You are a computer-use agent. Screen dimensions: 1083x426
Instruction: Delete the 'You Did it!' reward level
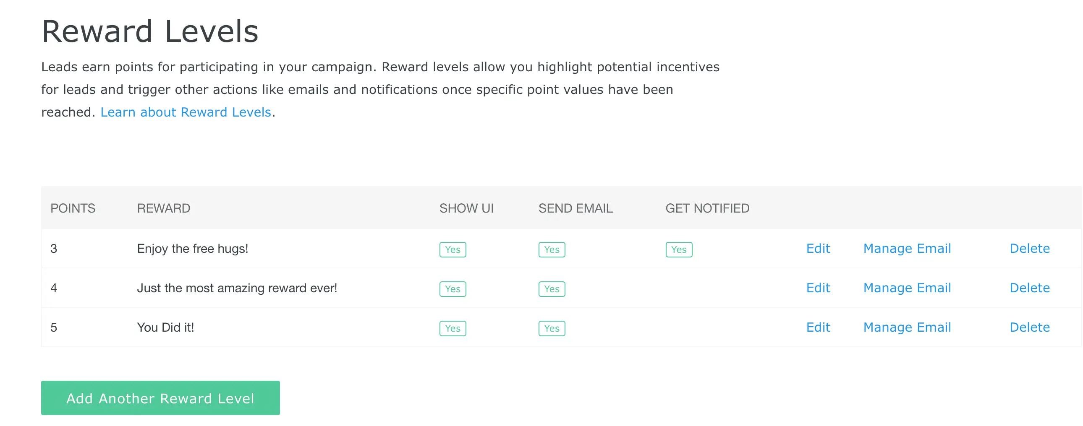tap(1029, 328)
